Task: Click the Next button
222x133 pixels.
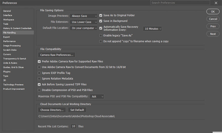Action: [x=213, y=34]
